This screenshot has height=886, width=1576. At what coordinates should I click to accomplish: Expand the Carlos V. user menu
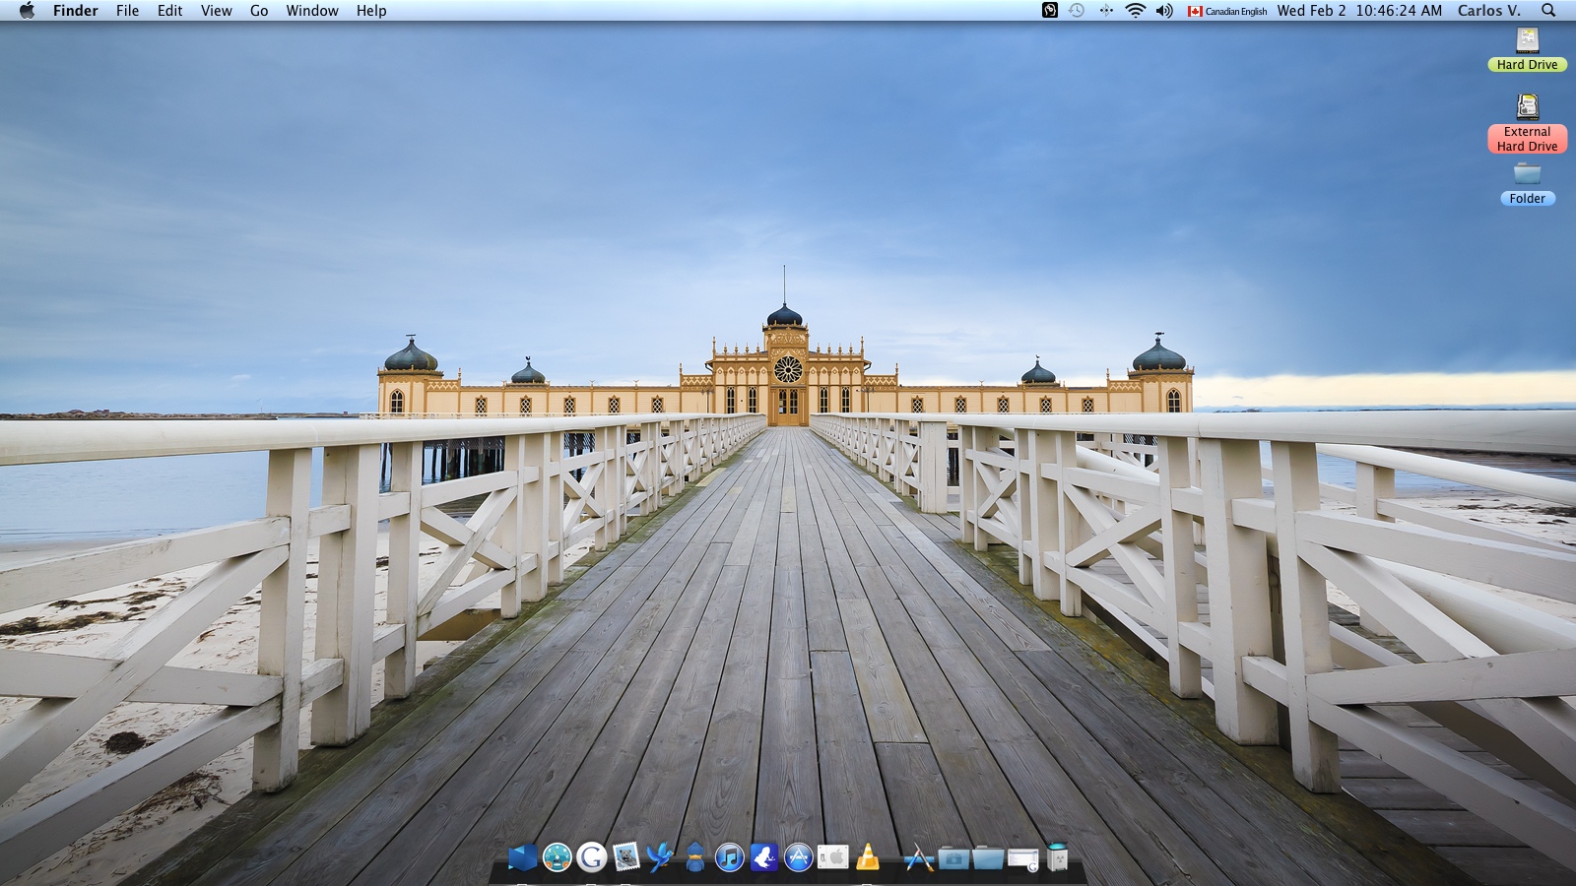pos(1488,11)
